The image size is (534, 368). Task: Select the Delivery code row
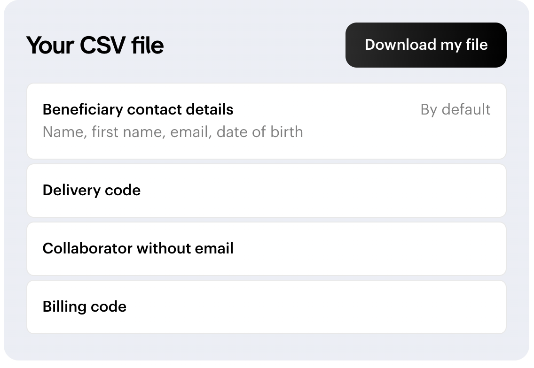pyautogui.click(x=266, y=191)
